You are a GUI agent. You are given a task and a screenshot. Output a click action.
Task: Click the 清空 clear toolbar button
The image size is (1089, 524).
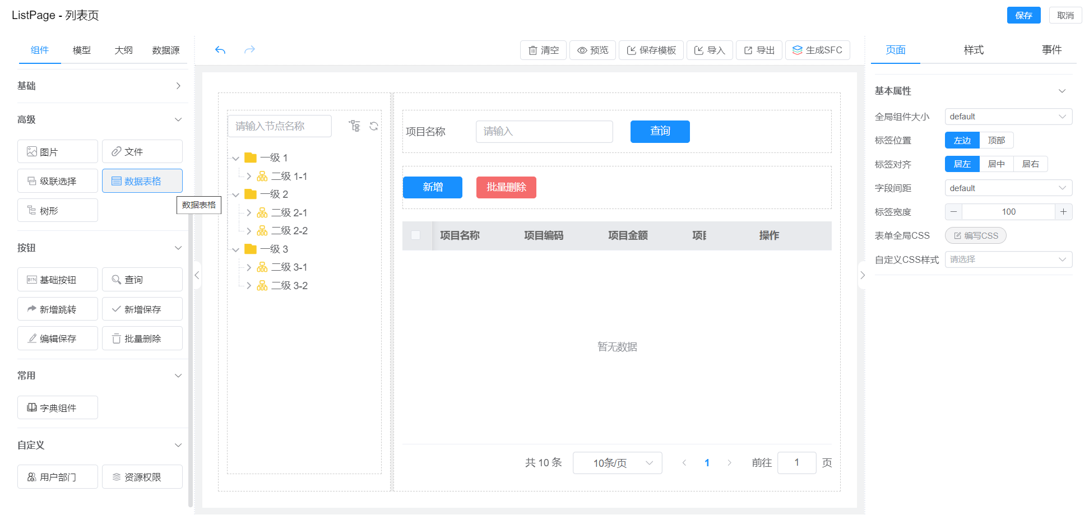click(x=543, y=50)
